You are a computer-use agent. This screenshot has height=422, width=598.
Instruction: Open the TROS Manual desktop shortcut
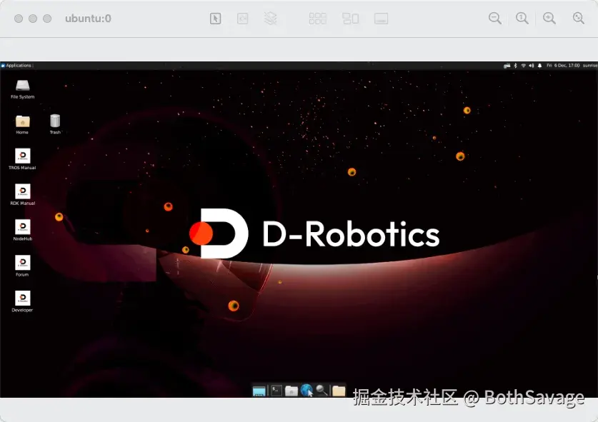(x=22, y=159)
